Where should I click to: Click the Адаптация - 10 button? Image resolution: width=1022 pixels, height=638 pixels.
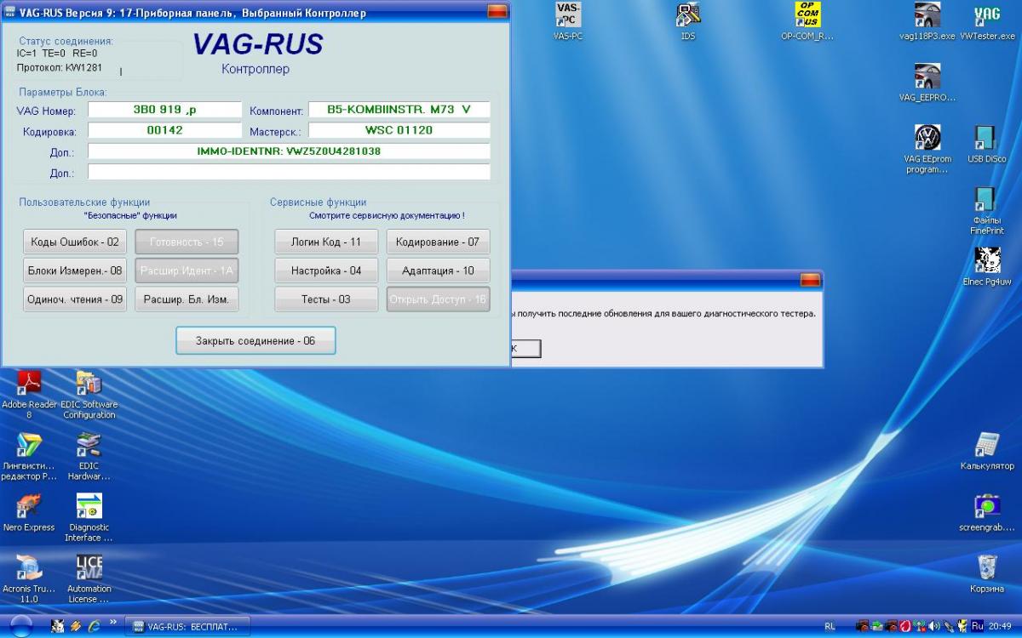[x=438, y=271]
